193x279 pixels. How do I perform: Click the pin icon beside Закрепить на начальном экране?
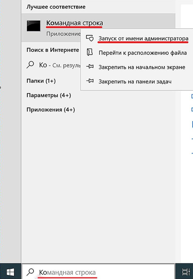point(90,67)
